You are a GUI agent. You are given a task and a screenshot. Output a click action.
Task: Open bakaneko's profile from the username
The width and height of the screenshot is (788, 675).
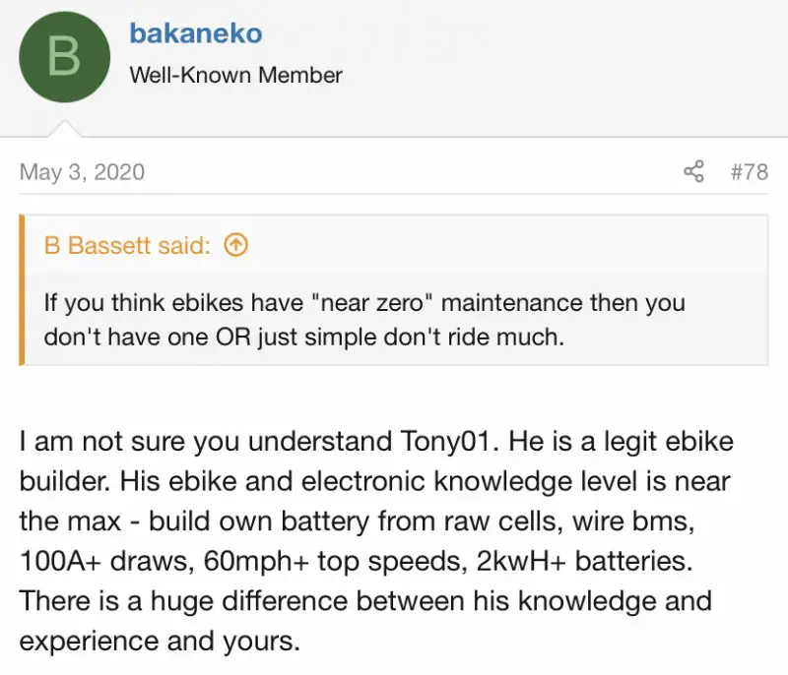(x=196, y=32)
